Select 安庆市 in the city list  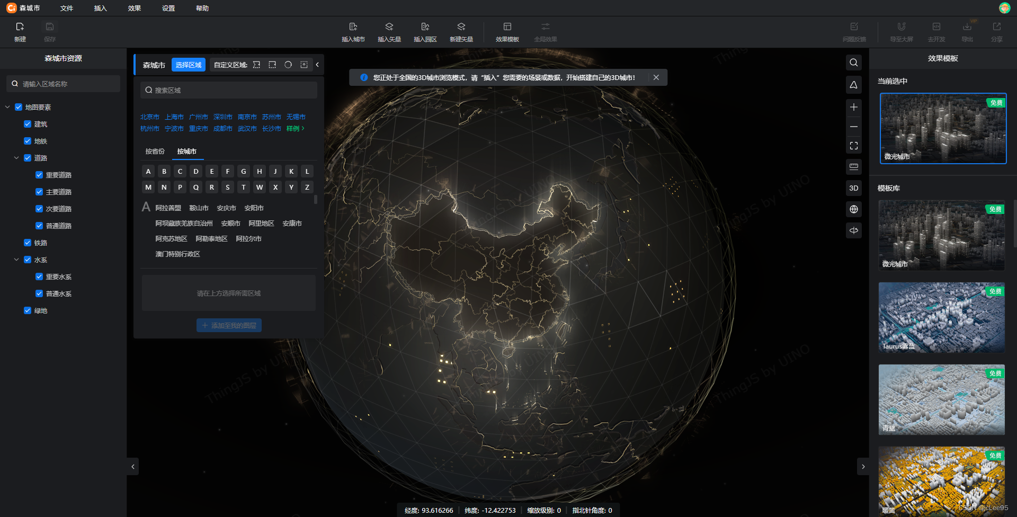click(226, 208)
